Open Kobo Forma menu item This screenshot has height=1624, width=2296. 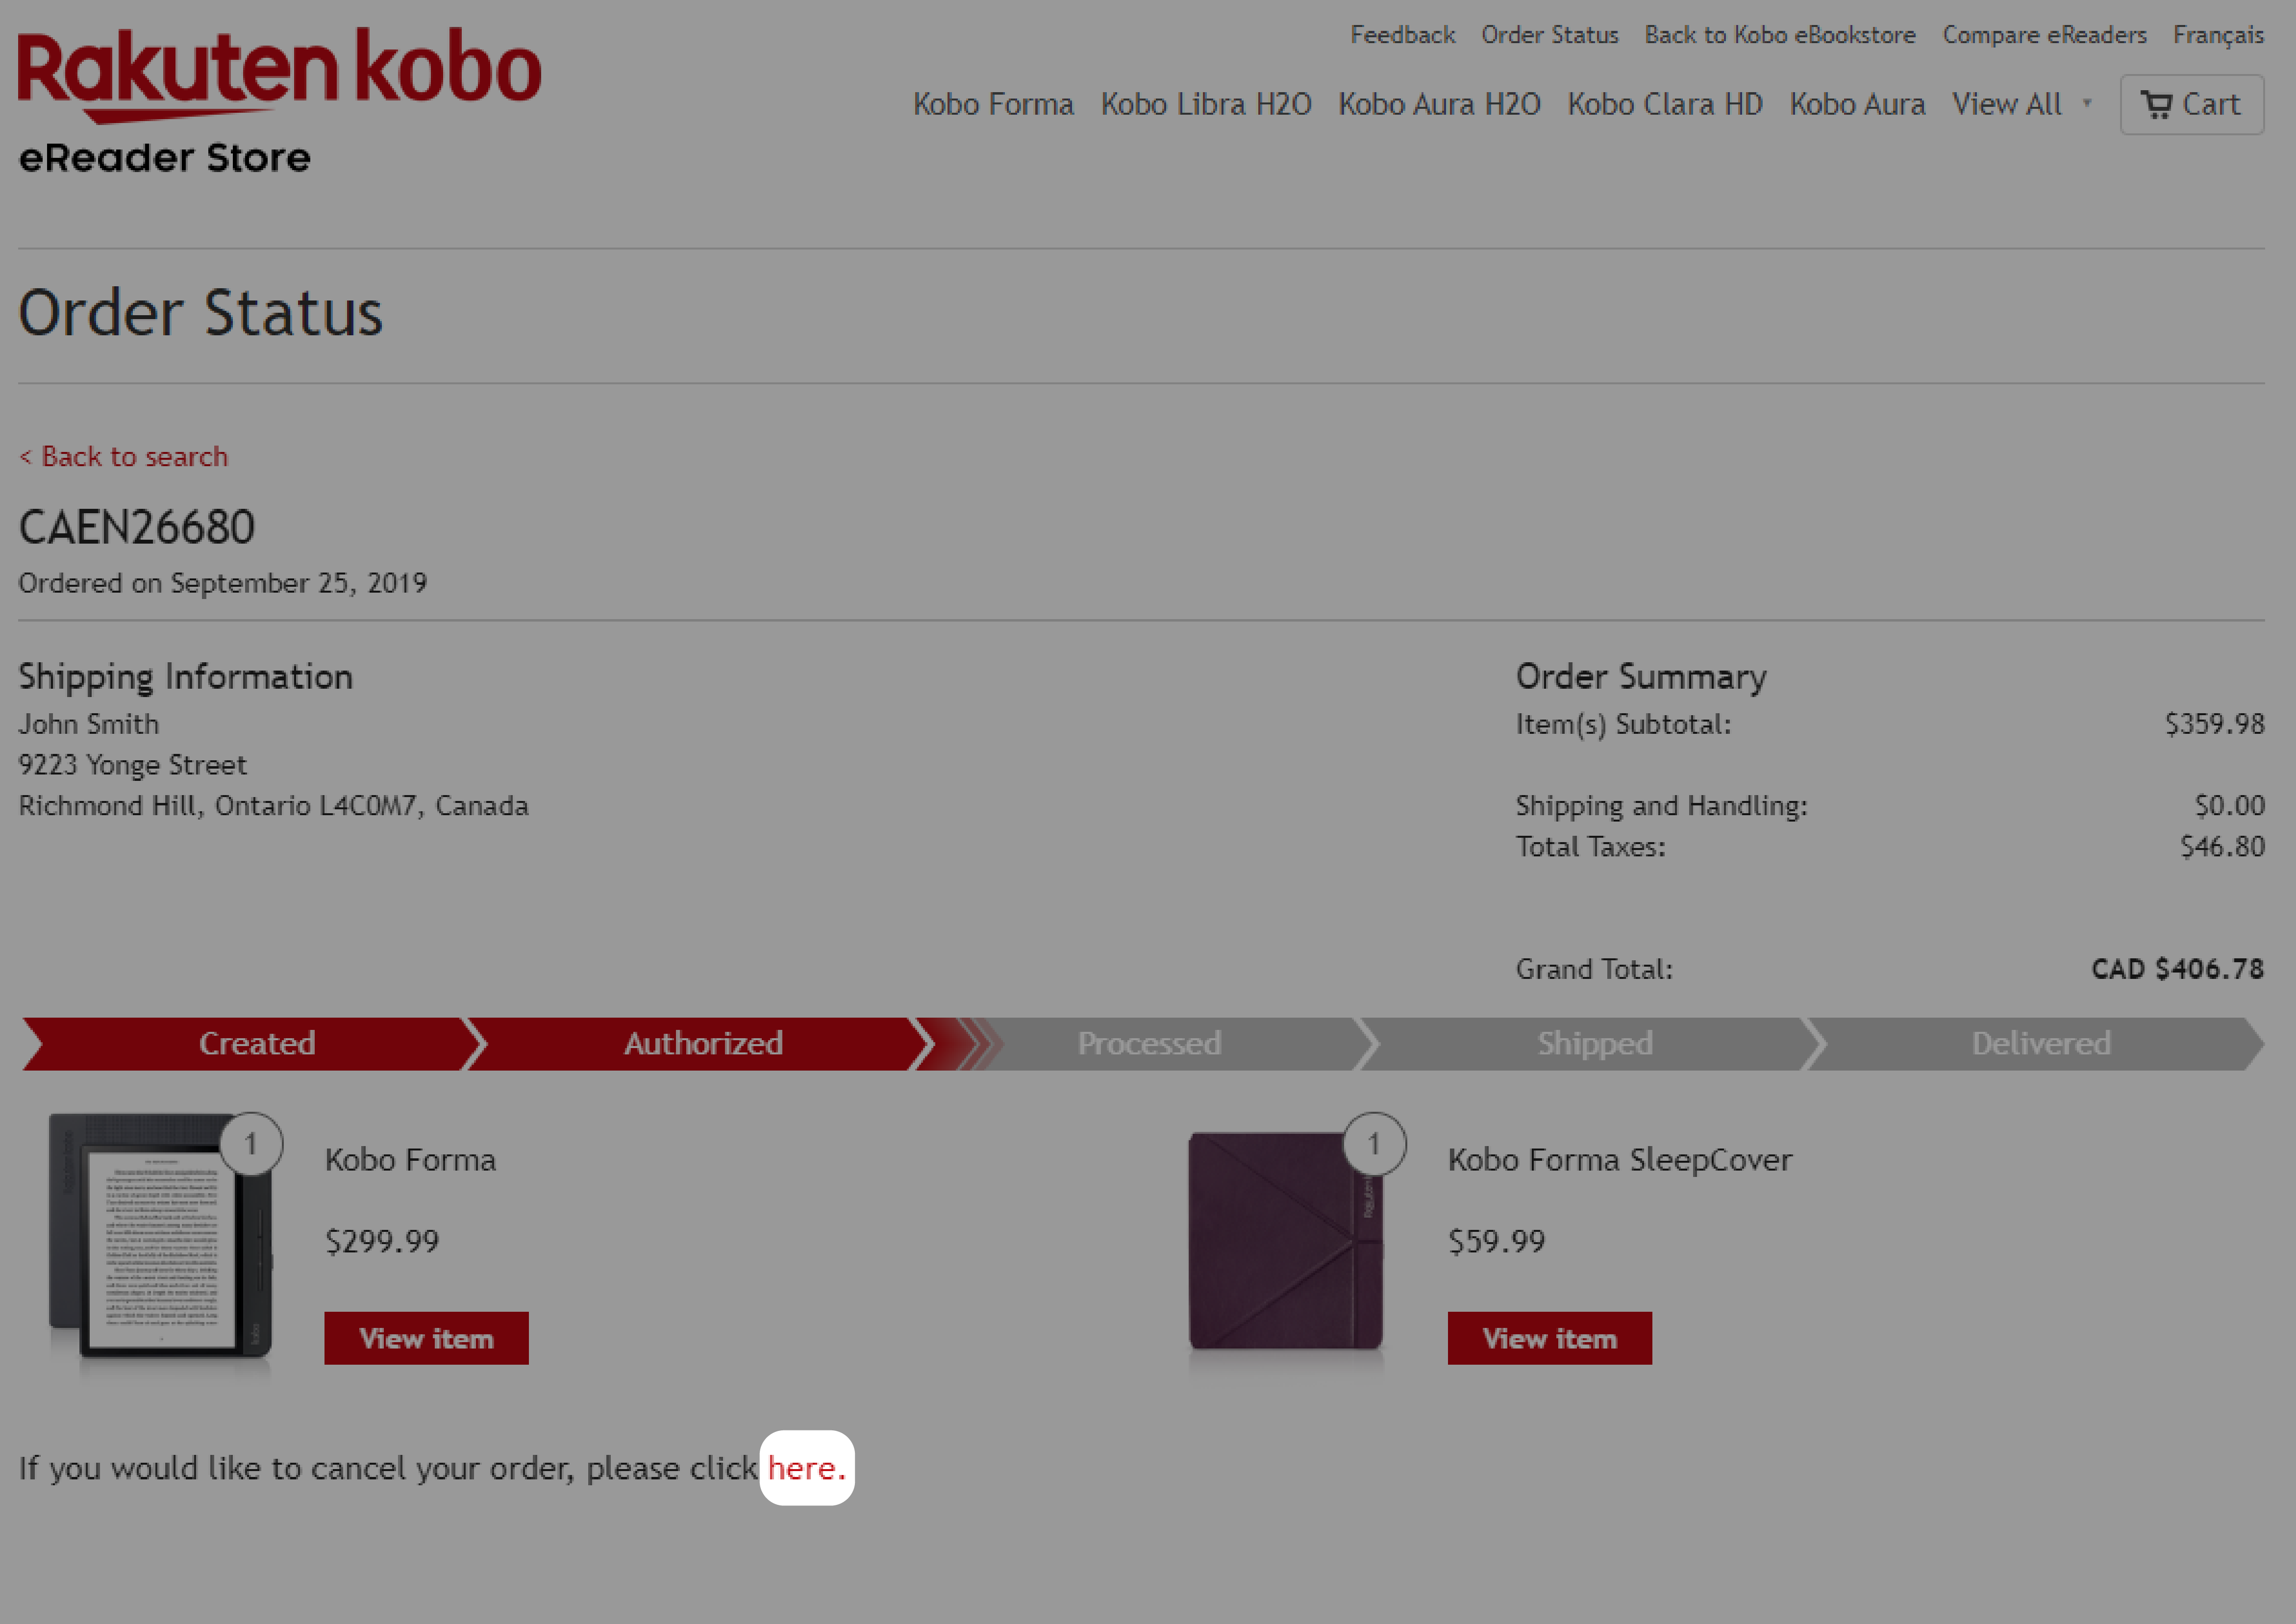[993, 104]
